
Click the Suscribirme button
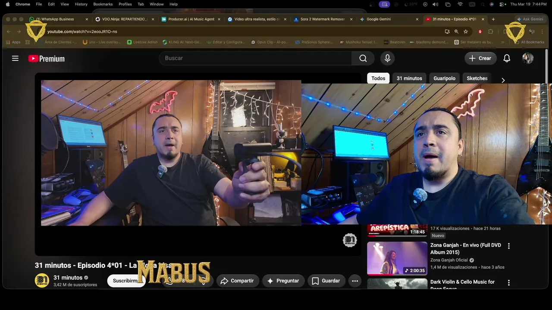[126, 281]
